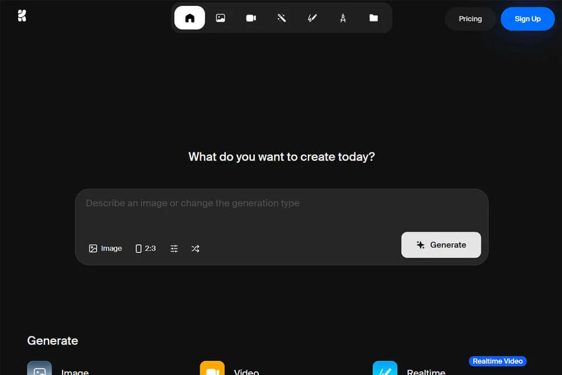Click the "What do you want to create today?" heading
This screenshot has height=375, width=562.
[x=282, y=157]
